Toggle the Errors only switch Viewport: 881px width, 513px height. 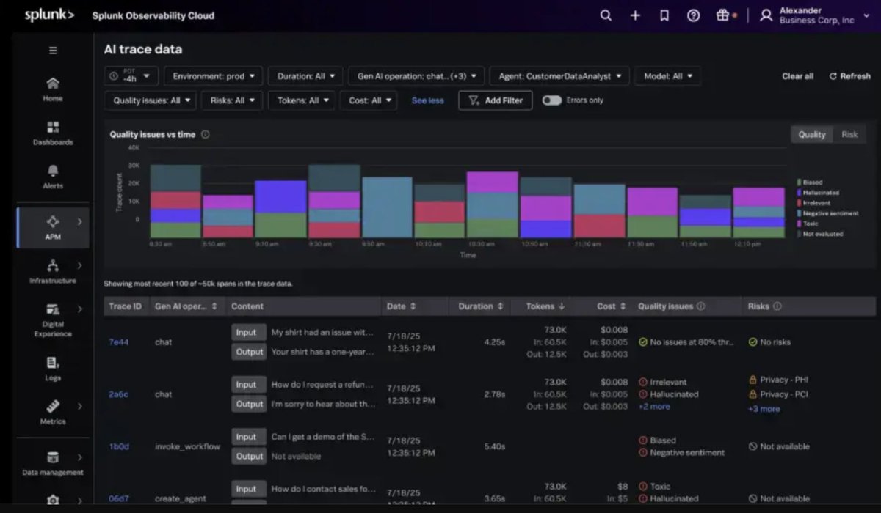551,100
